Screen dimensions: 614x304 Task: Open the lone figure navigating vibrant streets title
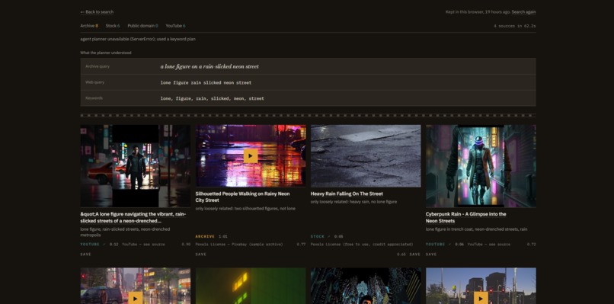[133, 217]
